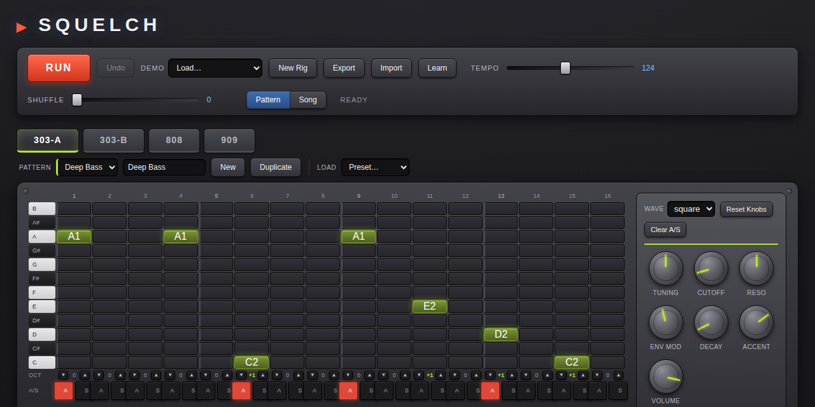
Task: Open the DEMO Load dropdown
Action: click(x=215, y=68)
